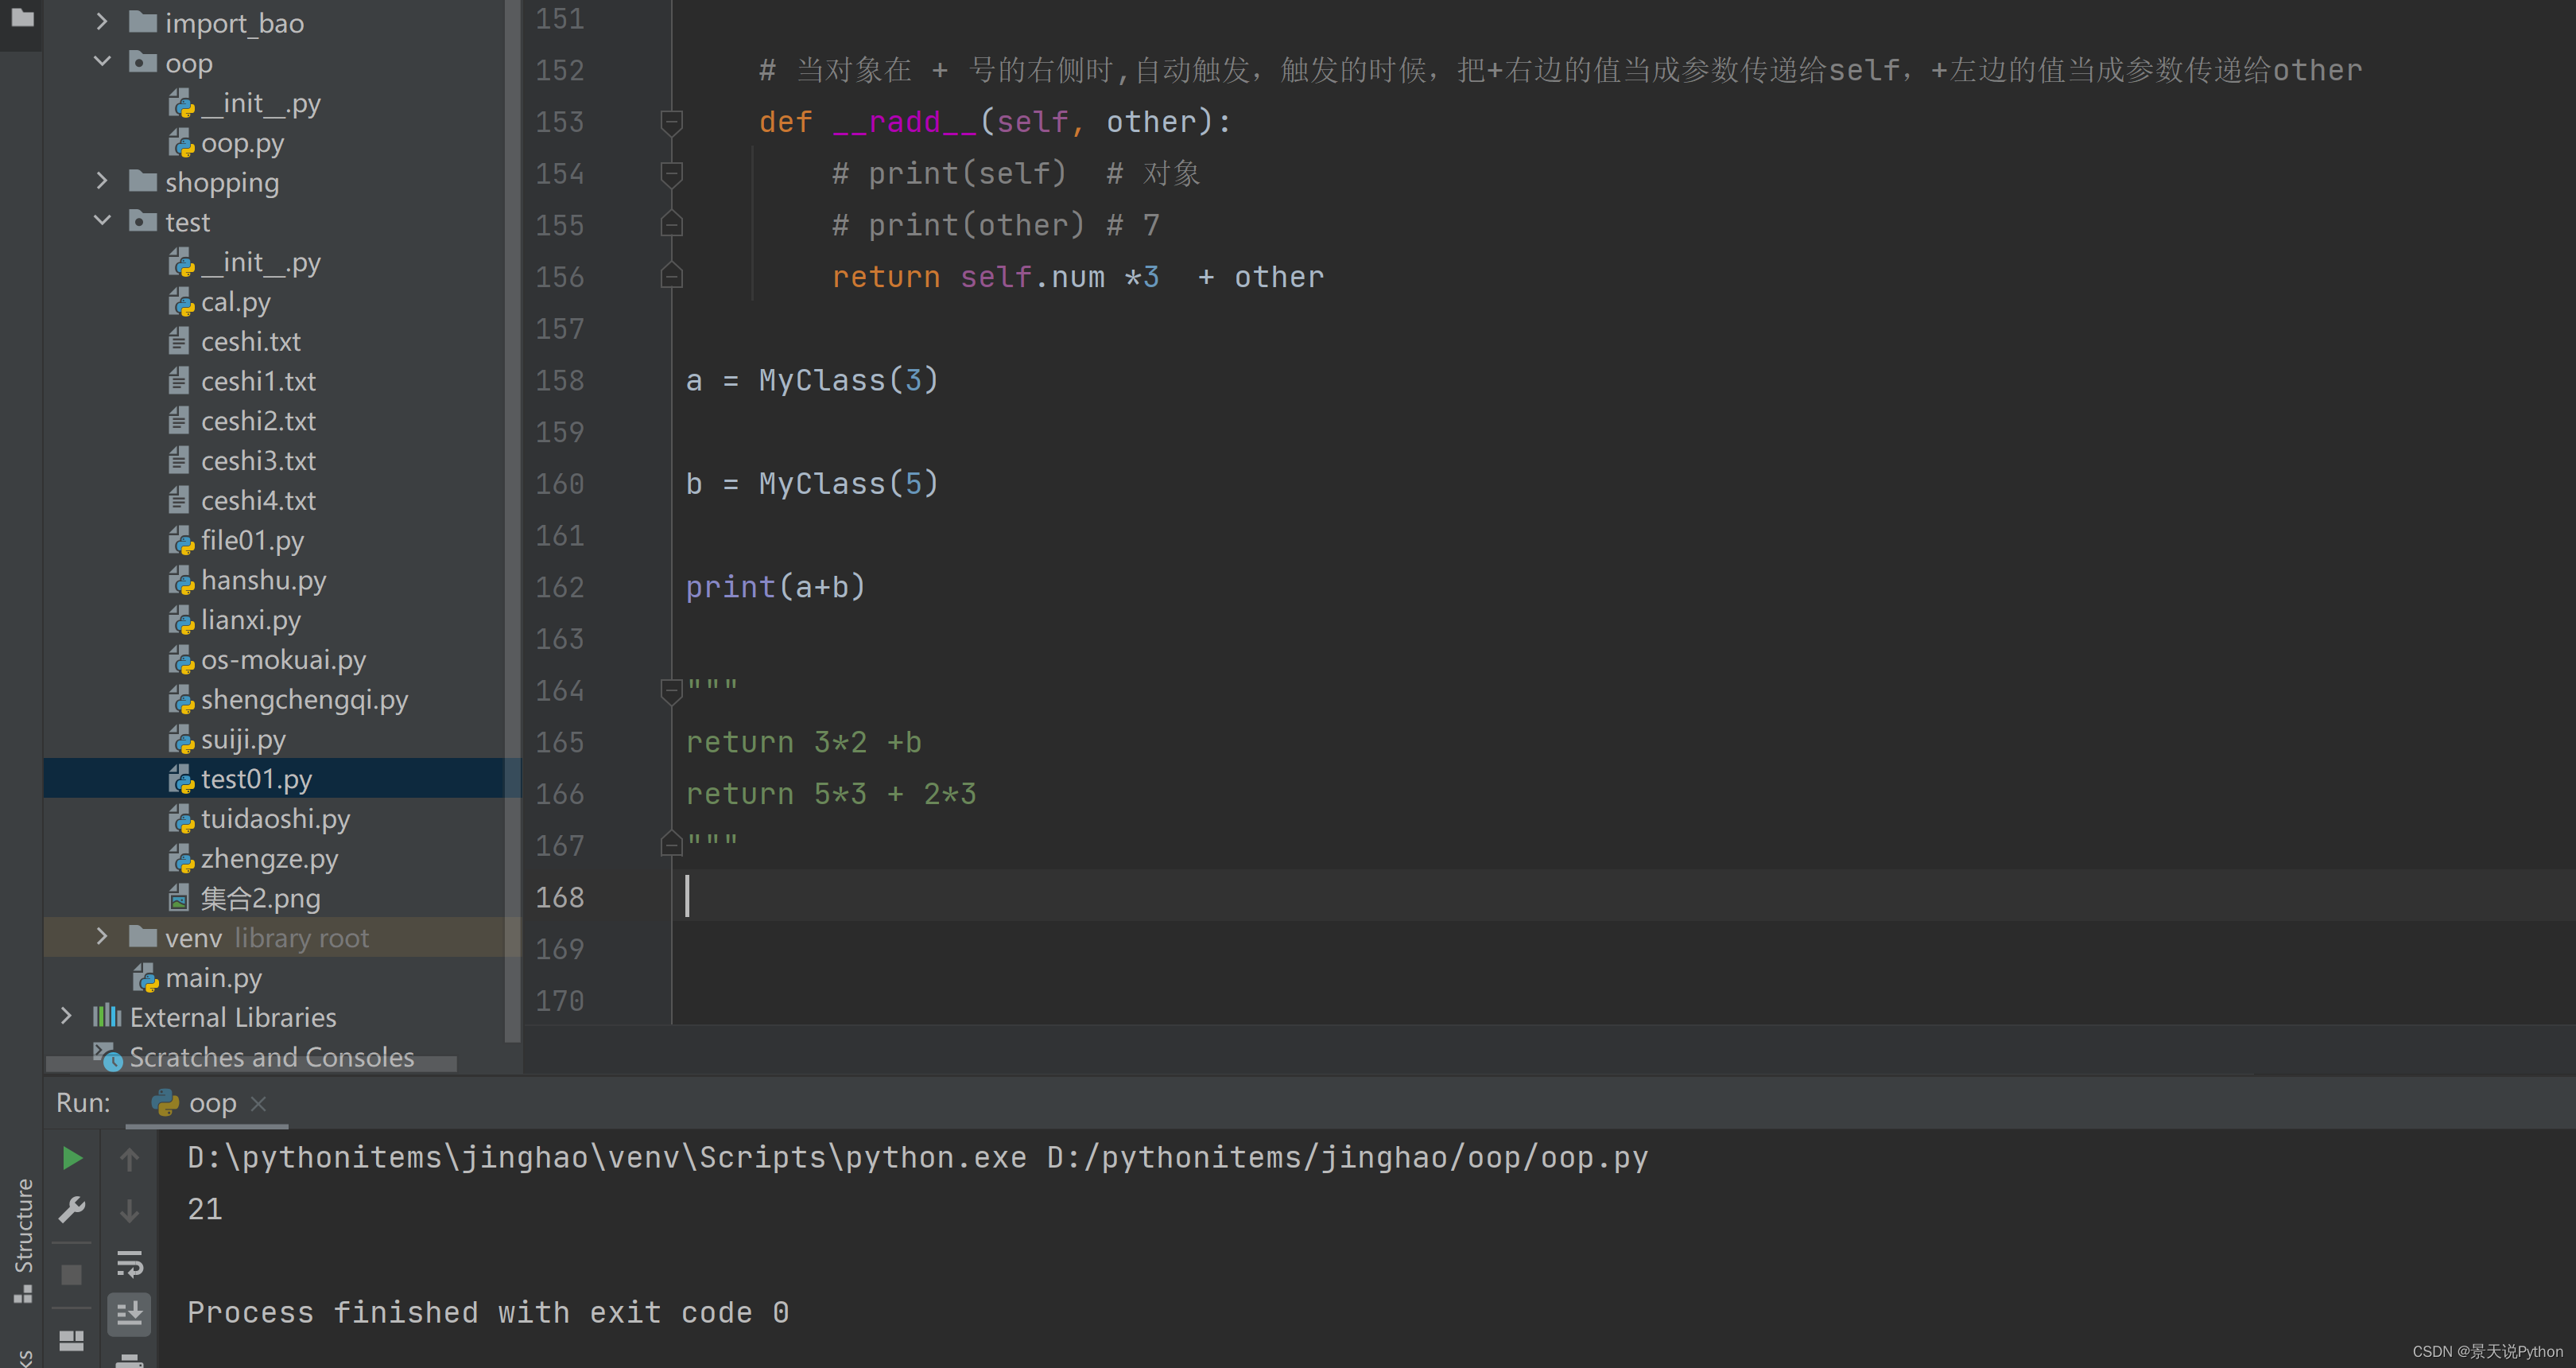The height and width of the screenshot is (1368, 2576).
Task: Expand the shopping folder
Action: point(101,181)
